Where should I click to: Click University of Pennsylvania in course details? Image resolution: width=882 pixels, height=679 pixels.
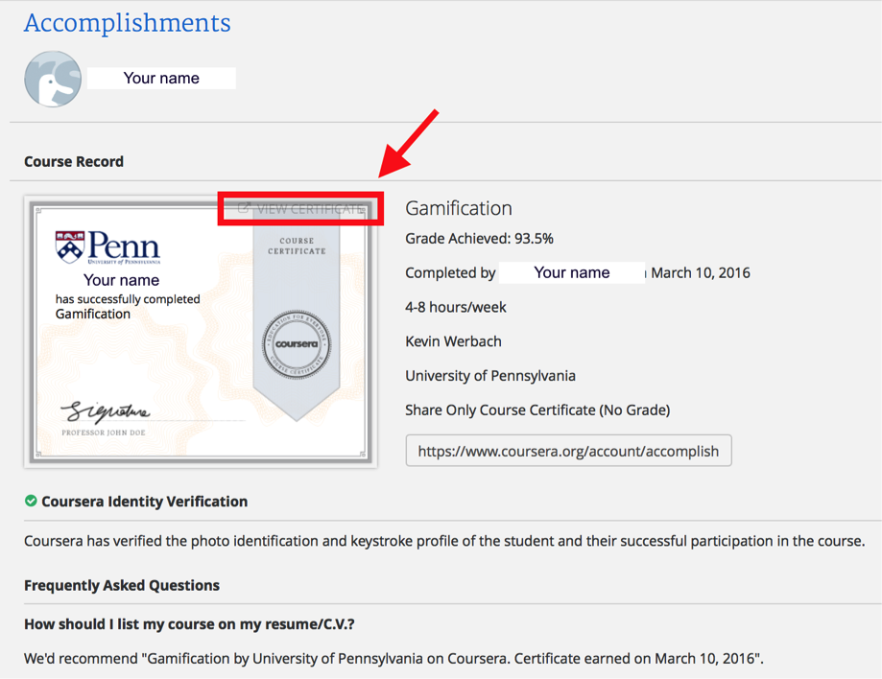(x=490, y=376)
